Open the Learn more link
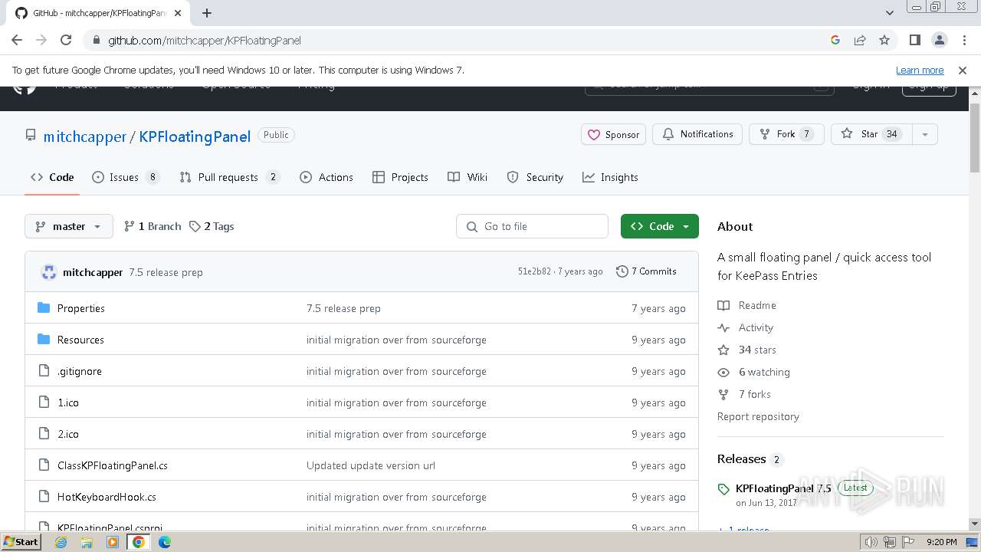 coord(920,70)
